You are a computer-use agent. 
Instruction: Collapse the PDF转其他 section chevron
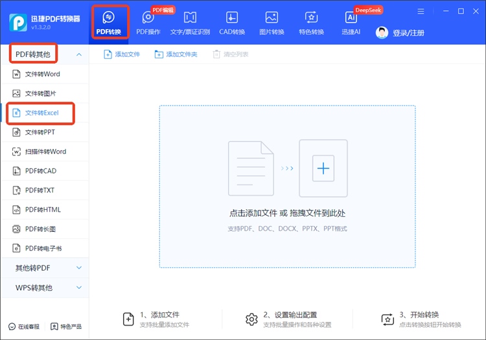[x=79, y=54]
